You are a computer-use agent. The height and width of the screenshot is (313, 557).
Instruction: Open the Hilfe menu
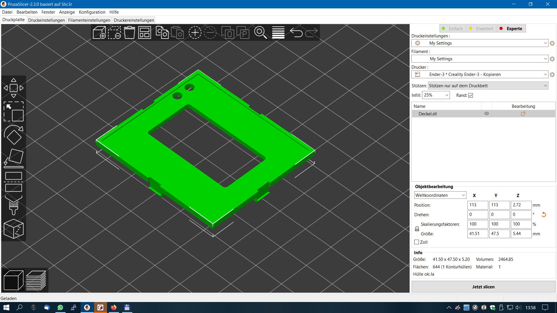coord(114,12)
